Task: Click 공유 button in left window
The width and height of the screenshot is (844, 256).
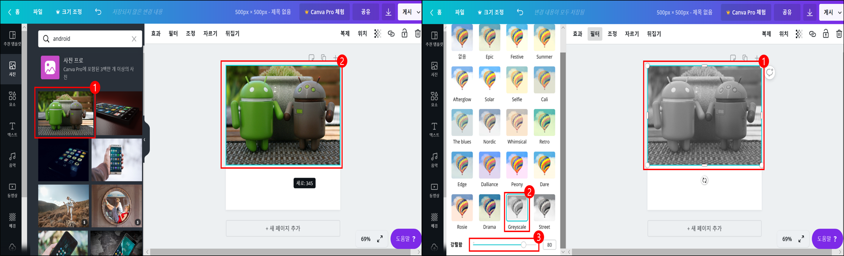Action: tap(365, 12)
